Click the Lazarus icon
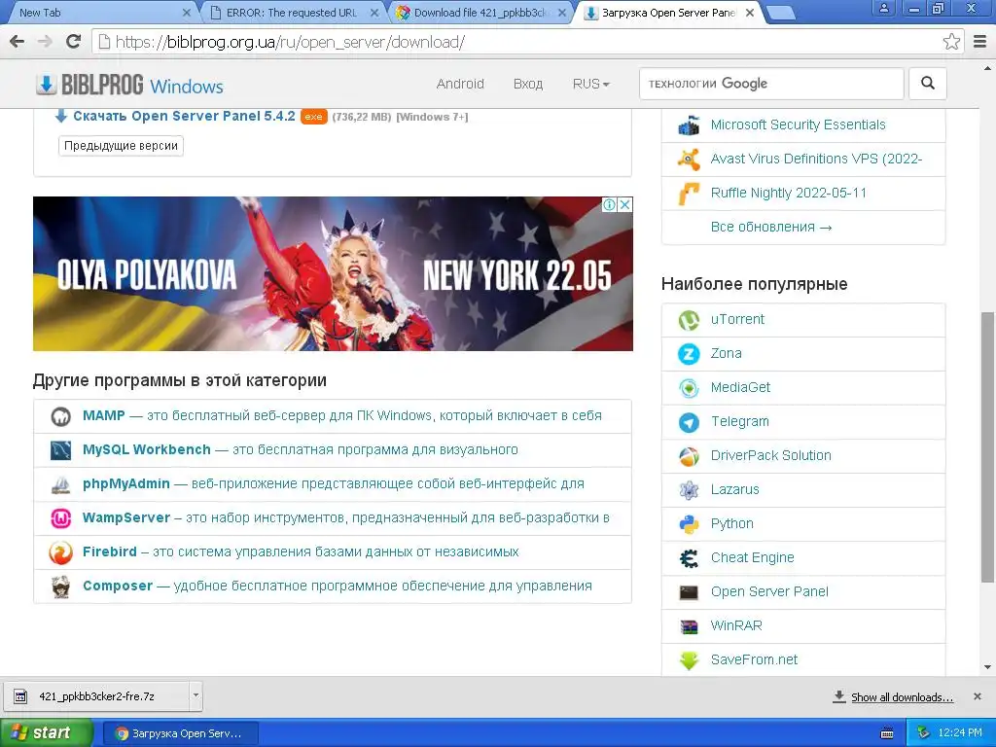This screenshot has height=747, width=996. coord(689,490)
